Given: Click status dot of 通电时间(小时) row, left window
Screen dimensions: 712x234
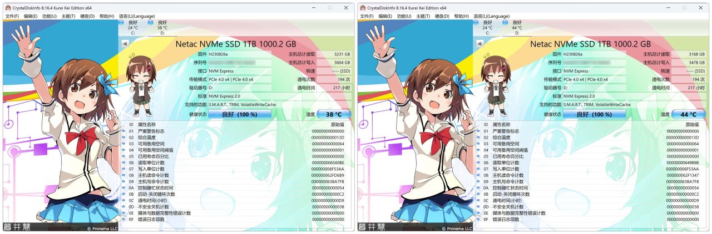Looking at the screenshot, I should (x=123, y=200).
